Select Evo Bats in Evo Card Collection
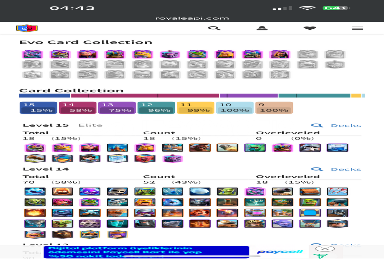384x259 pixels. click(32, 54)
